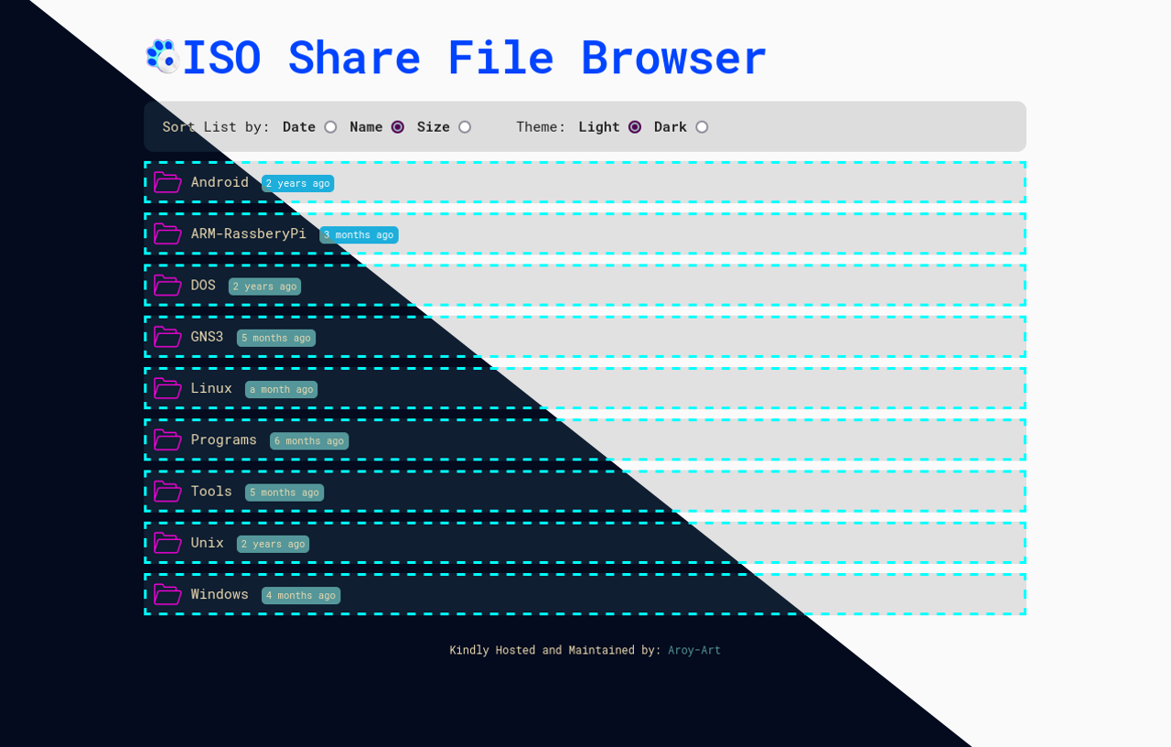
Task: Choose the Light theme radio button
Action: point(635,127)
